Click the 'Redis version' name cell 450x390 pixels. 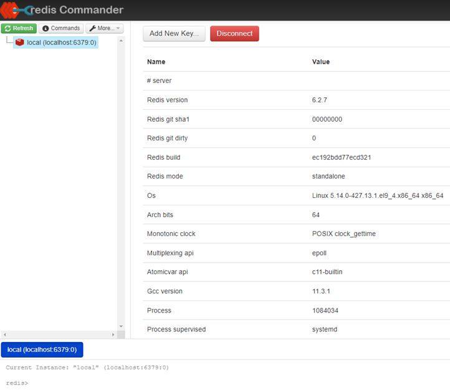(167, 100)
